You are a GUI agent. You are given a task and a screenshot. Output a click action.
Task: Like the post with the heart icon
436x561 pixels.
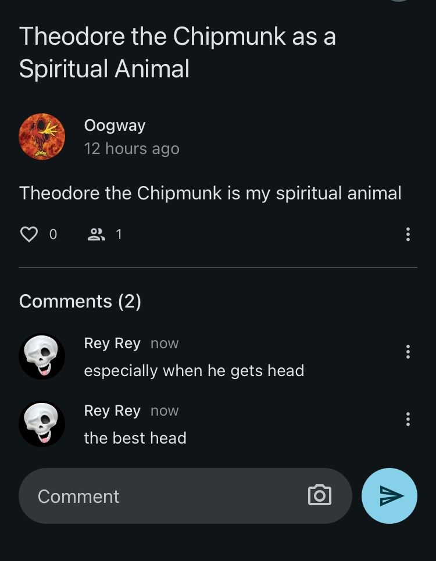[x=29, y=234]
